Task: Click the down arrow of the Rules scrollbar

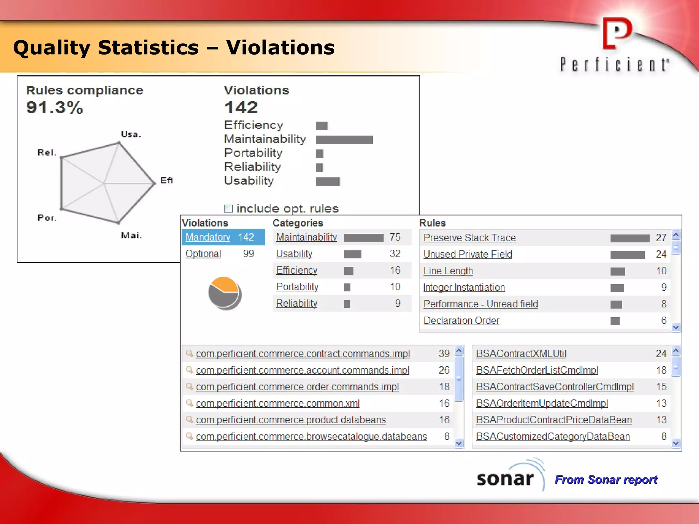Action: pyautogui.click(x=676, y=327)
